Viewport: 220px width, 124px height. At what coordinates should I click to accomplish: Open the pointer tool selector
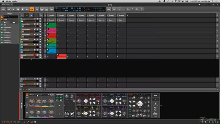(41, 15)
